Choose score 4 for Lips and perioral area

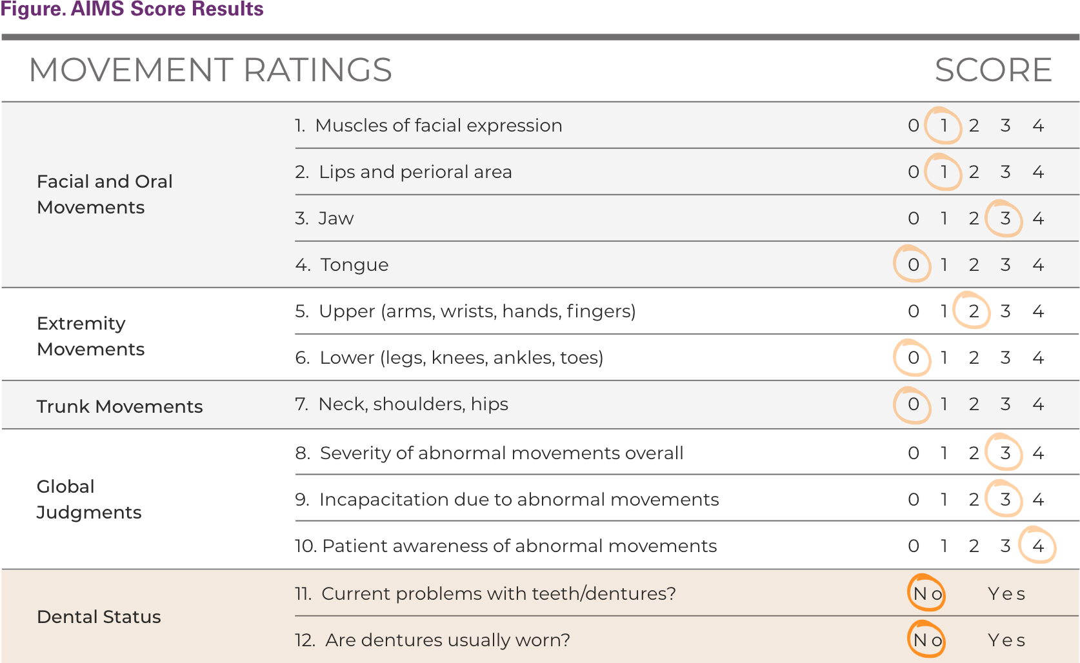1037,172
